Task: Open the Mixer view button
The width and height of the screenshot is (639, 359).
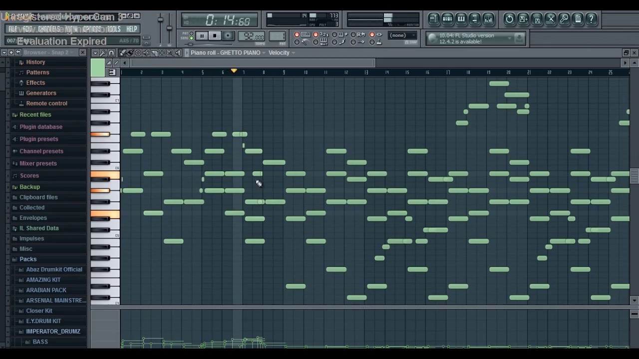Action: [x=488, y=19]
